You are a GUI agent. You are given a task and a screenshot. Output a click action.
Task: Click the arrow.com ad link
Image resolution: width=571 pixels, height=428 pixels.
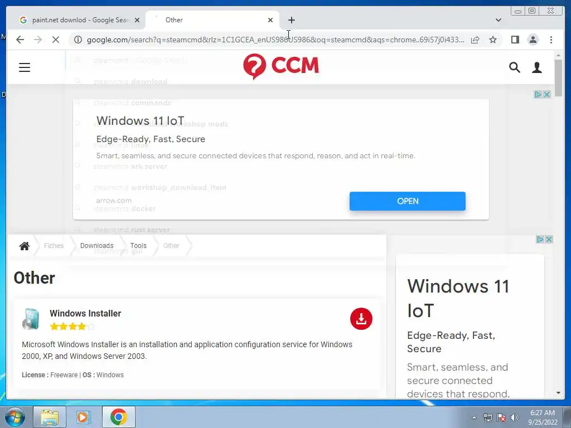(114, 201)
